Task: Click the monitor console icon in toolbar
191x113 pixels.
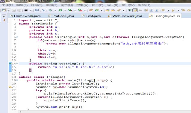Action: pos(37,10)
